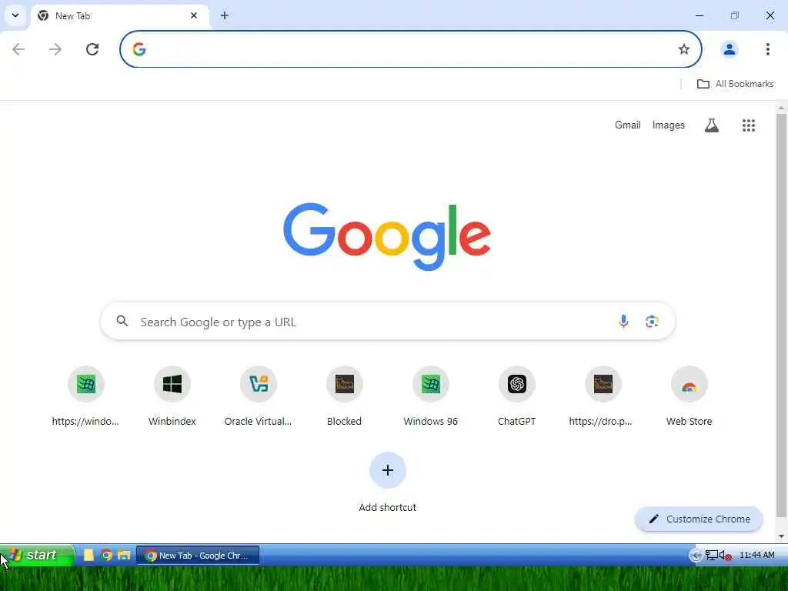The image size is (788, 591).
Task: Start voice search with microphone icon
Action: tap(623, 321)
